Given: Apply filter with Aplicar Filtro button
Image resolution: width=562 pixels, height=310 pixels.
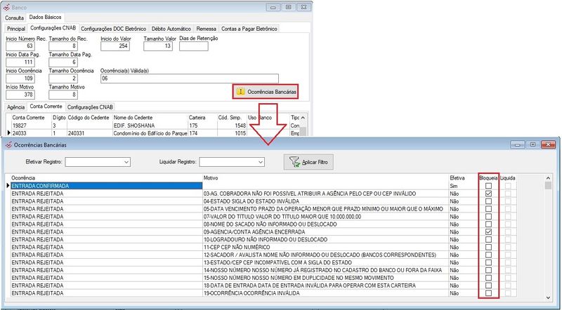Looking at the screenshot, I should (308, 162).
